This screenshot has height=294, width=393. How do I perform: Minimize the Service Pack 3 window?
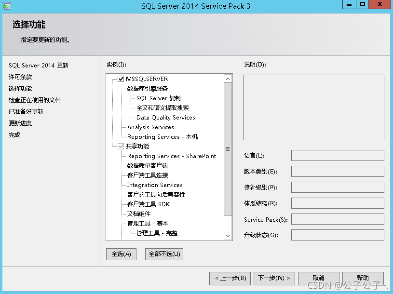349,4
